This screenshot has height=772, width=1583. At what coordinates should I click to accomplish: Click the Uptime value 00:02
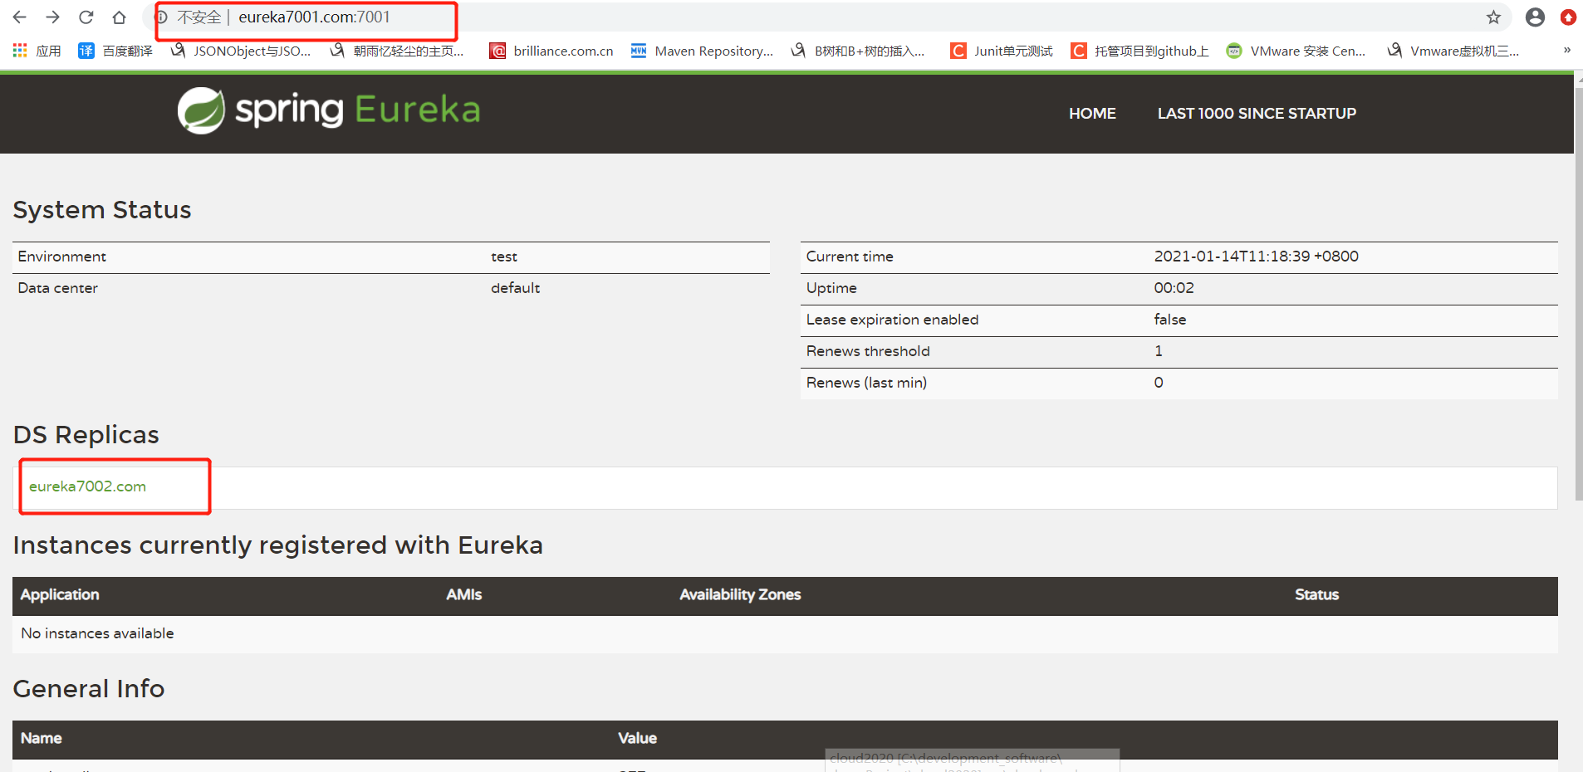[1174, 288]
